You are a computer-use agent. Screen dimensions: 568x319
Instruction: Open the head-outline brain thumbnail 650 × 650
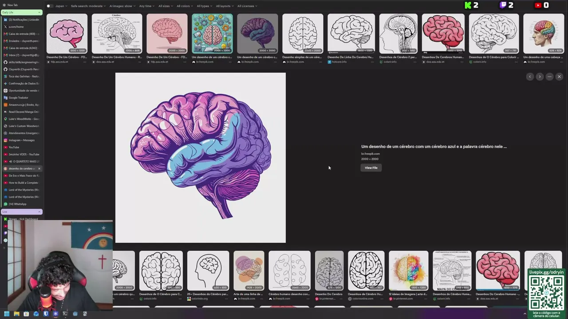click(x=208, y=271)
